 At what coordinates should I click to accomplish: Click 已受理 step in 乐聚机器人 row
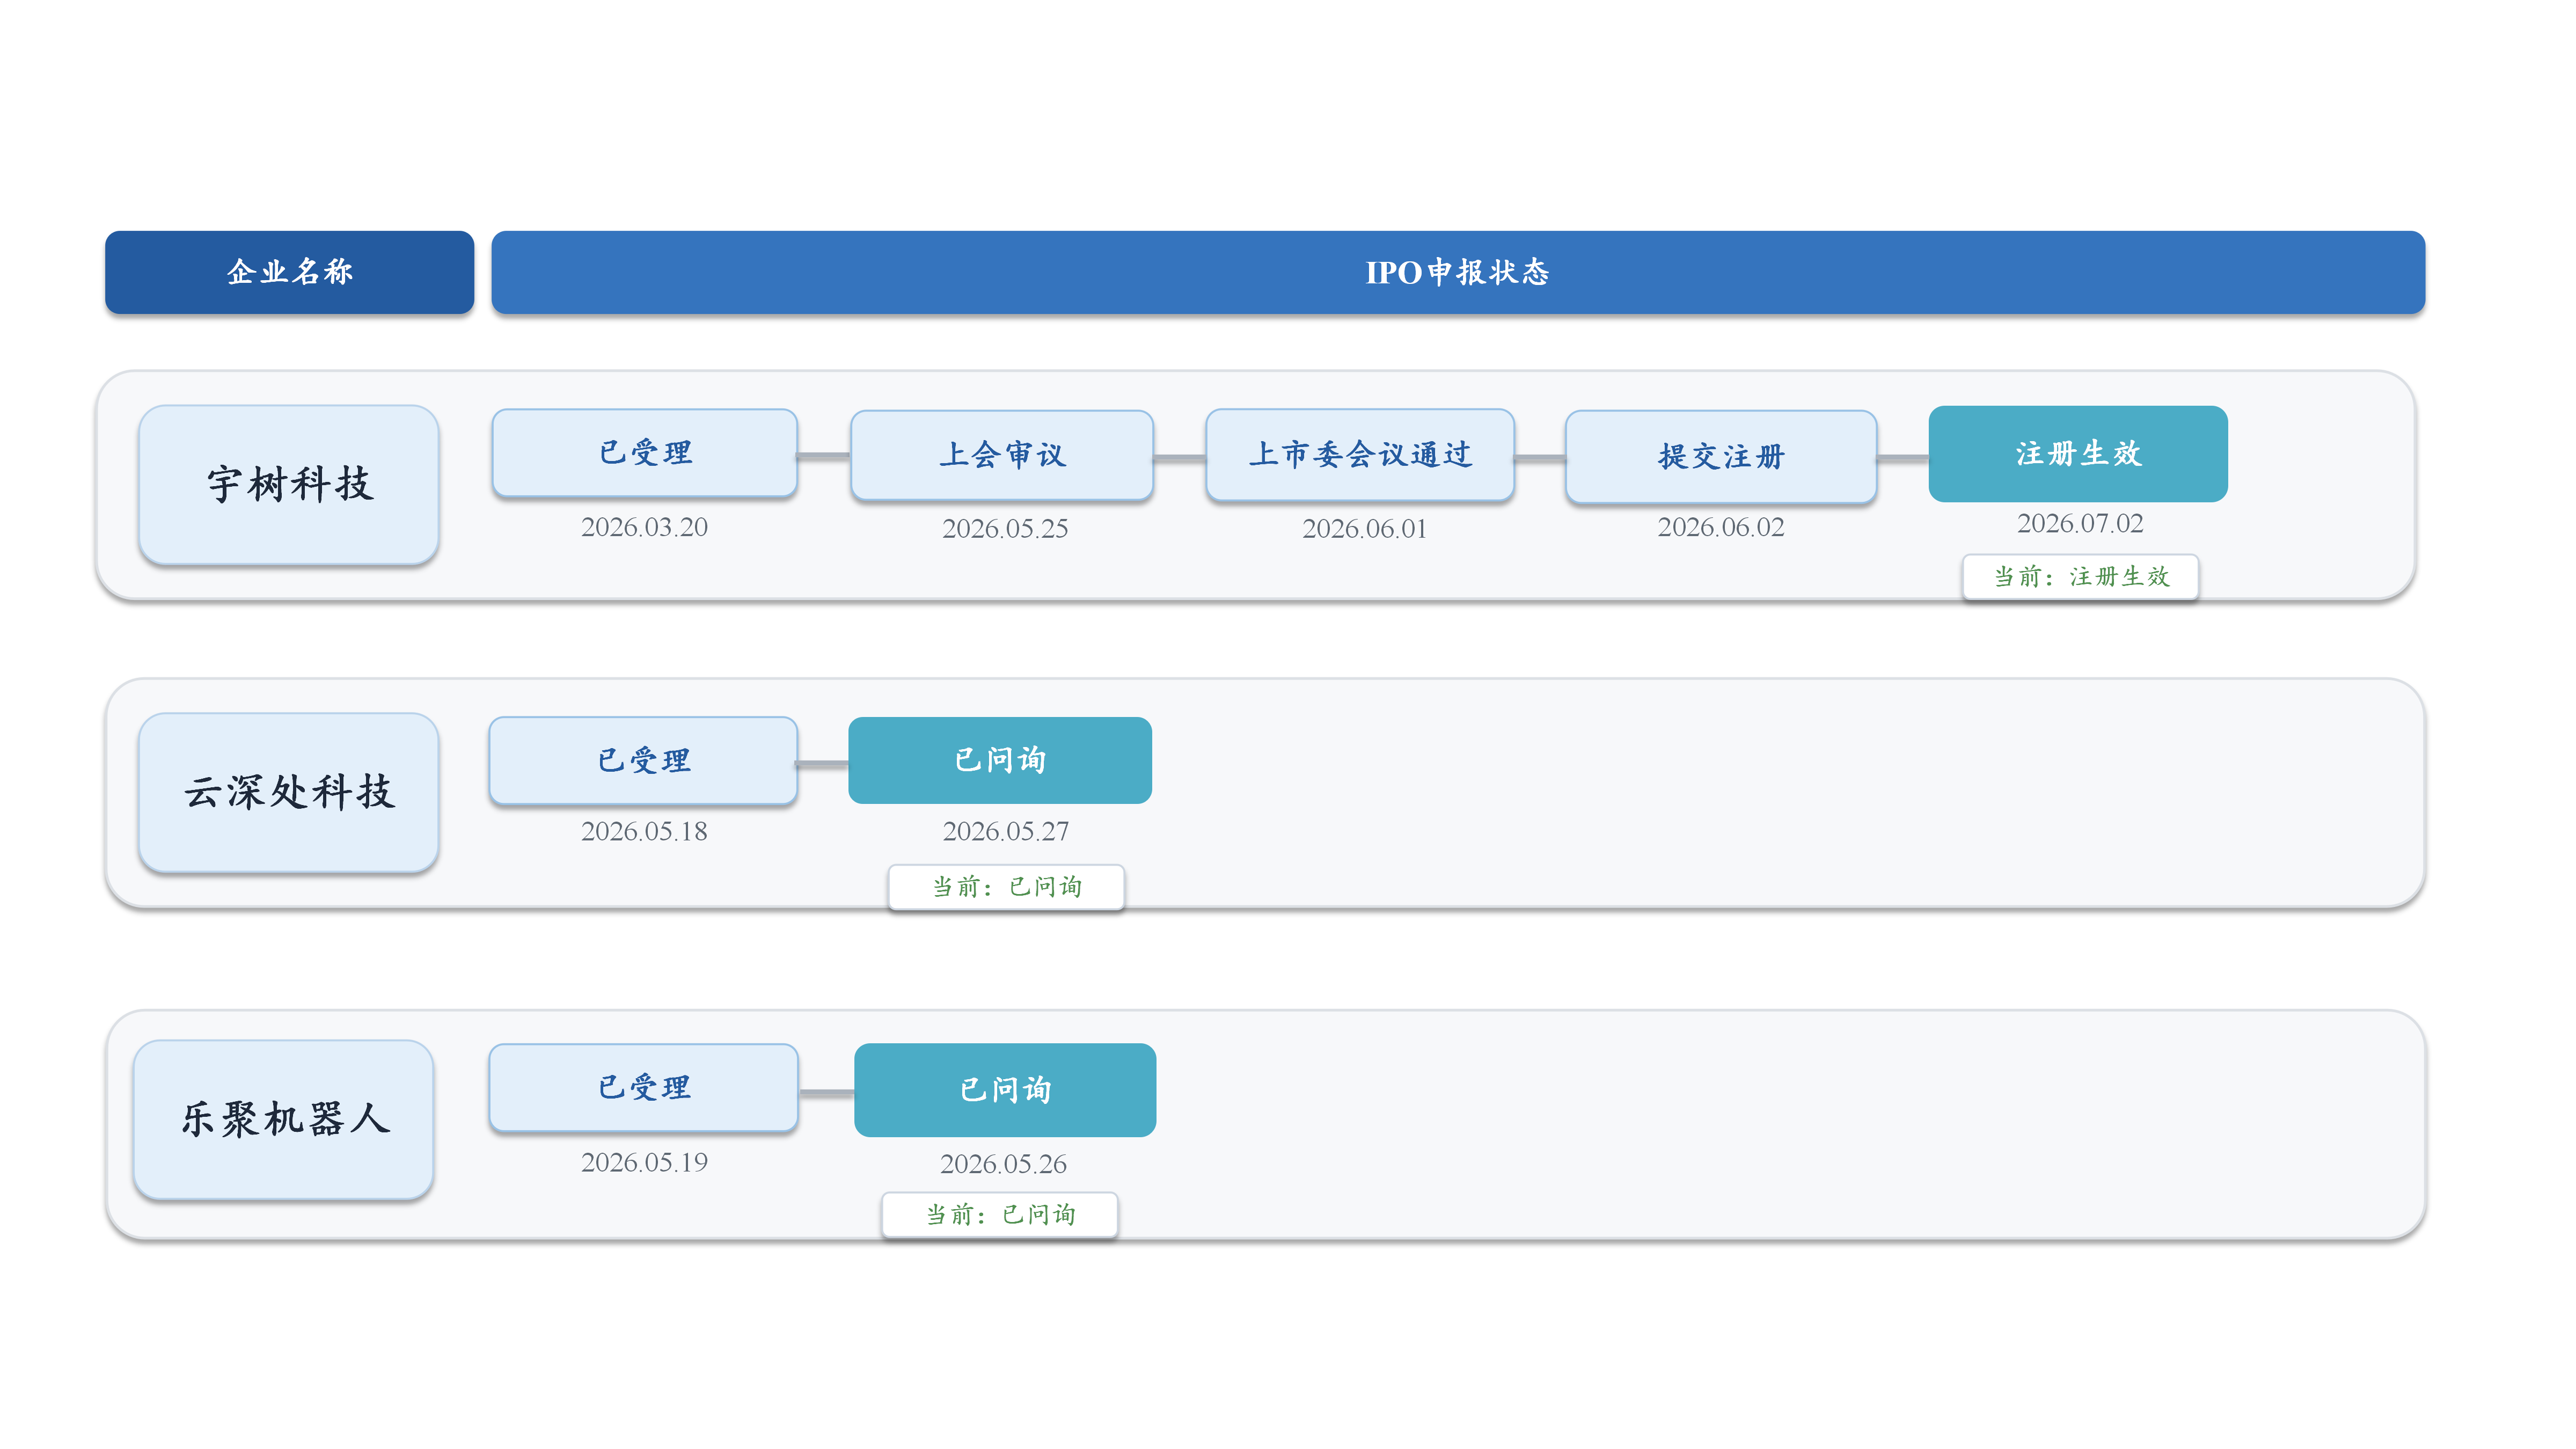(x=644, y=1088)
